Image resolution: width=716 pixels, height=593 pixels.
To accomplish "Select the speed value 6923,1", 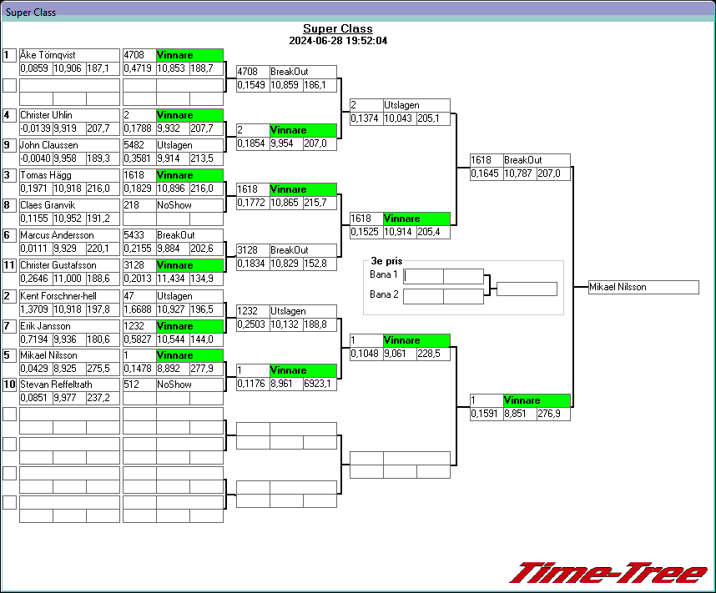I will pos(320,384).
